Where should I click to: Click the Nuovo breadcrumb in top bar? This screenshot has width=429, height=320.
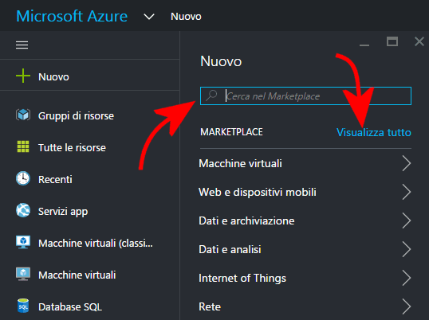tap(186, 17)
